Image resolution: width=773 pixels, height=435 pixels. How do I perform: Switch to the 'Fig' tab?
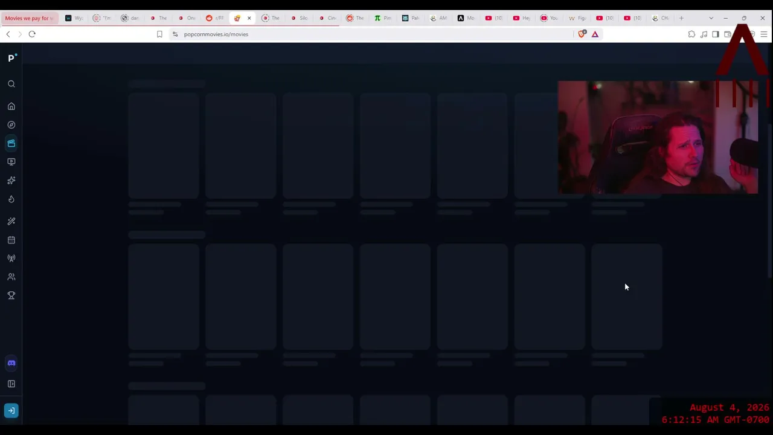tap(579, 18)
